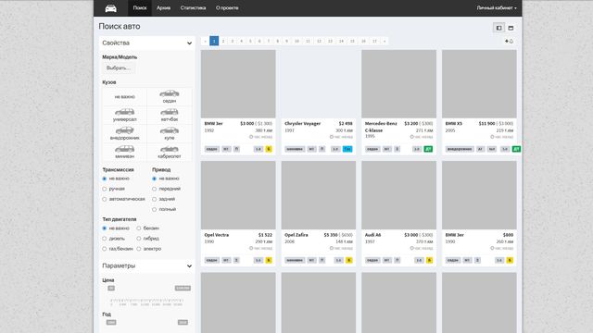Collapse the Параметры panel

[189, 266]
